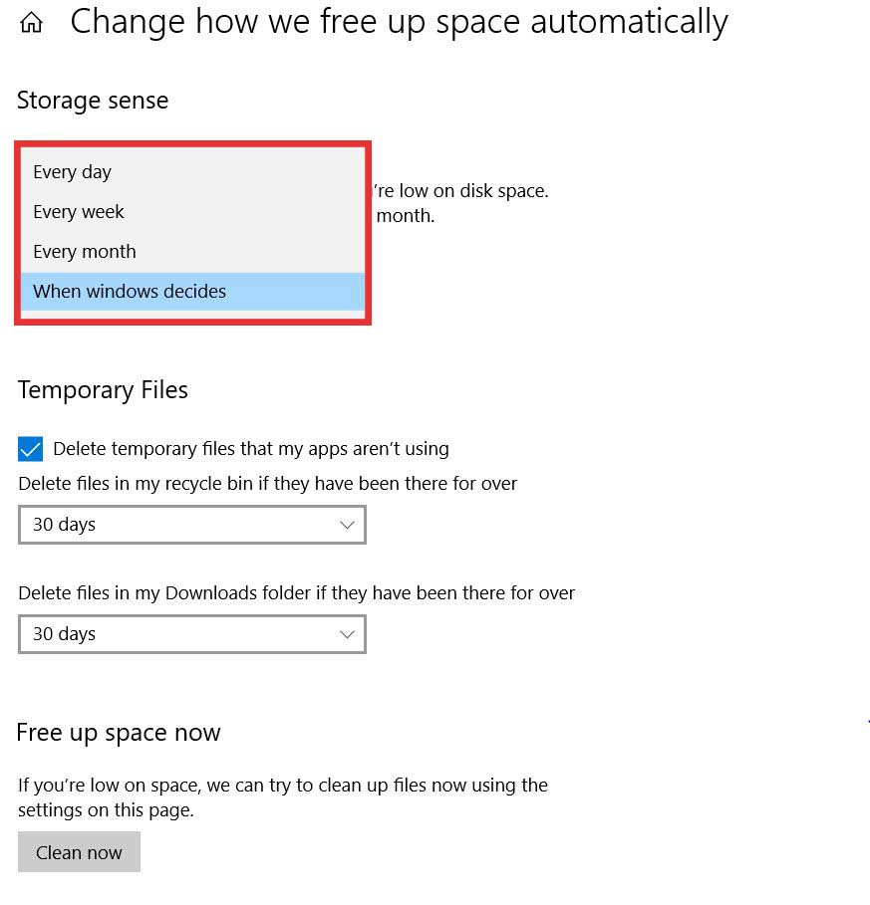Click Delete temporary files label text
Viewport: 870px width, 905px height.
(251, 449)
